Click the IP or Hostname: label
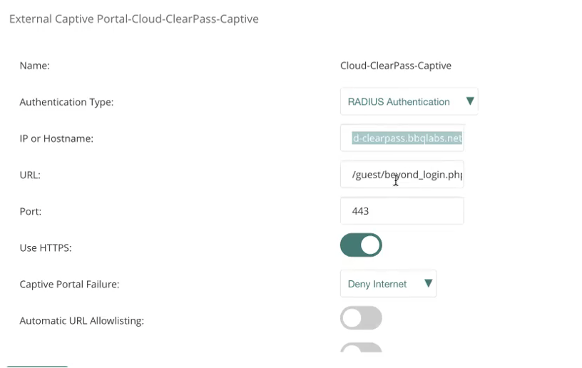Screen dimensions: 582x368 point(56,138)
